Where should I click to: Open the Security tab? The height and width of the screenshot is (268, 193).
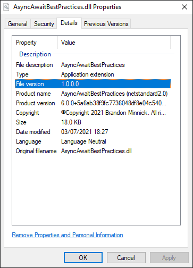pyautogui.click(x=44, y=24)
